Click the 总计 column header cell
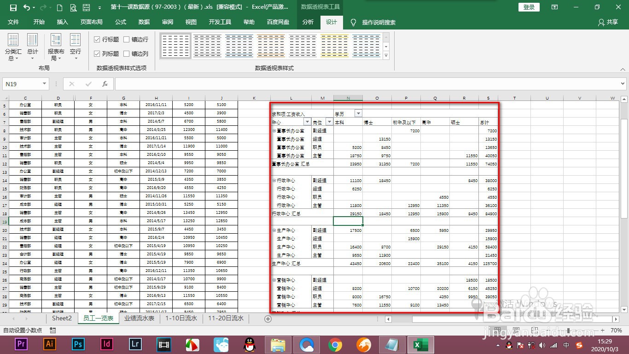 tap(488, 122)
